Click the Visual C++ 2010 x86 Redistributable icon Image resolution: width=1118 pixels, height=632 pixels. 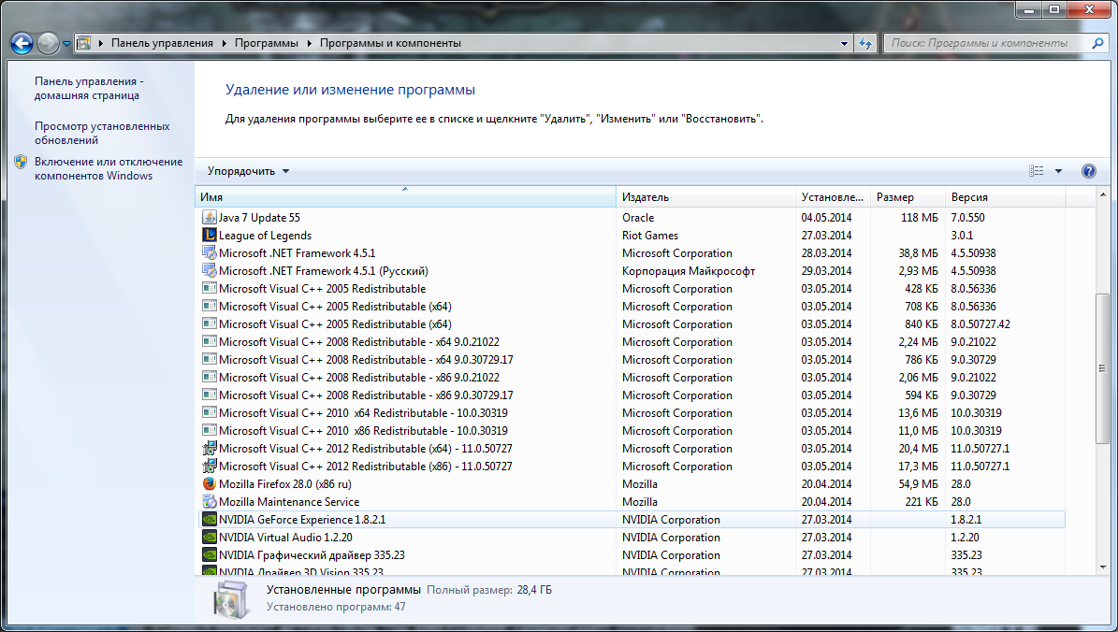[209, 430]
